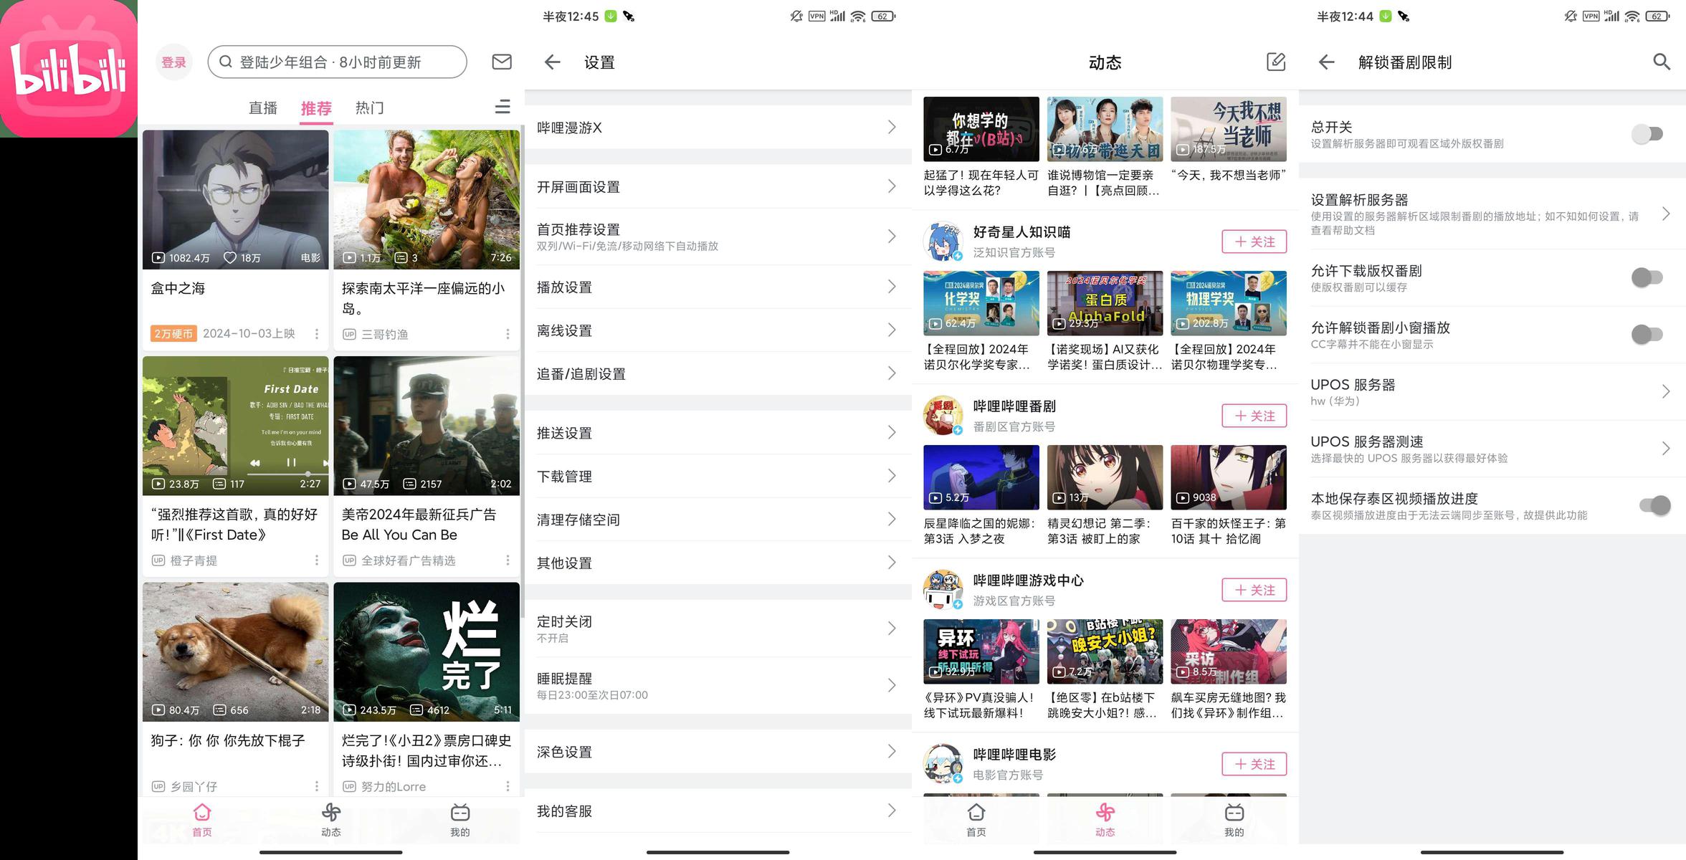The height and width of the screenshot is (860, 1686).
Task: Open 美帝2024年最新征兵广告 video thumbnail
Action: (x=427, y=426)
